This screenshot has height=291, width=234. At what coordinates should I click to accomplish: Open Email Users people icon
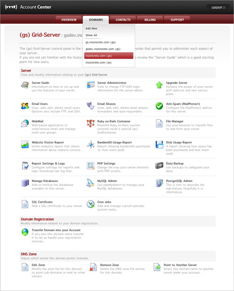(x=25, y=106)
